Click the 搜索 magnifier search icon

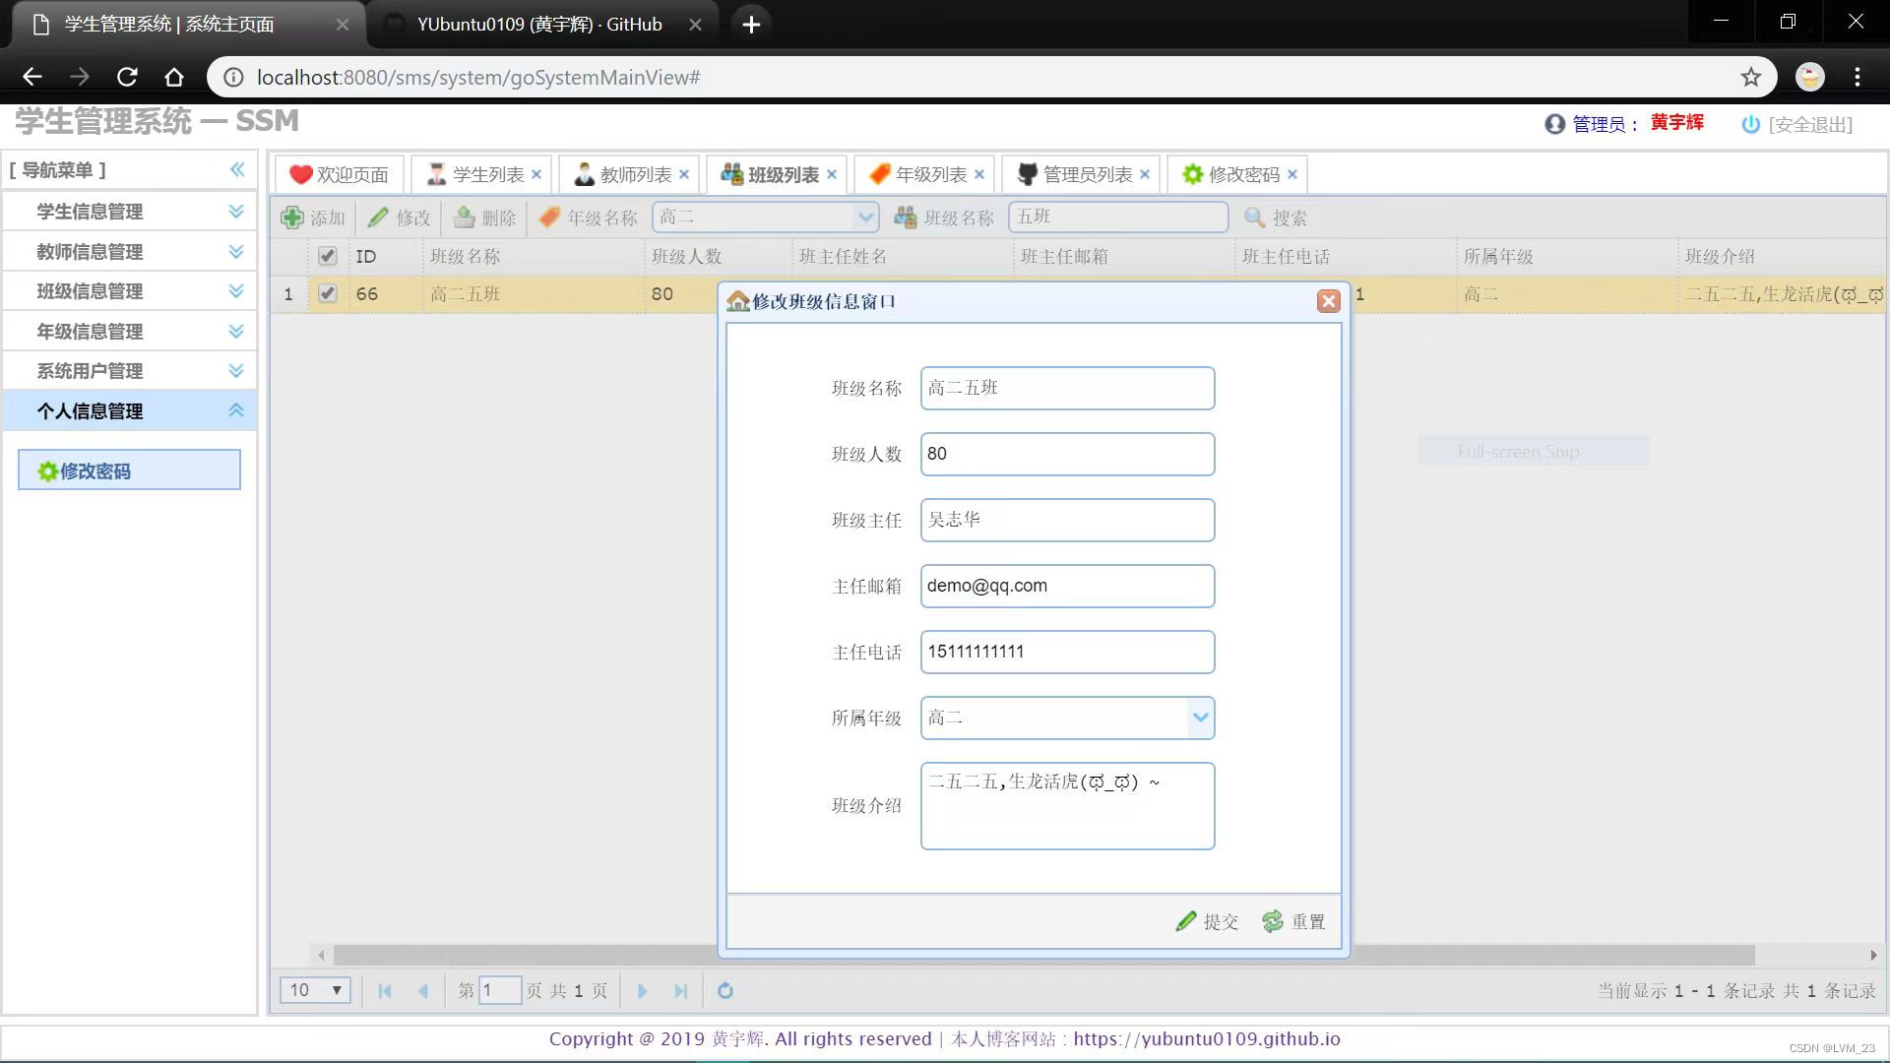[1254, 218]
